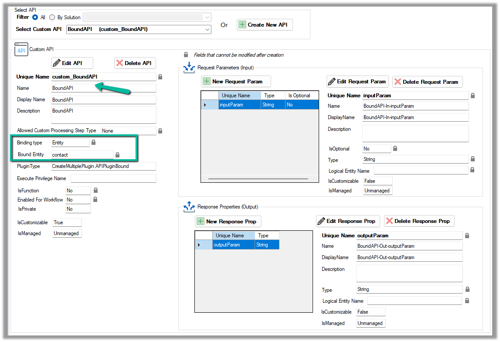Sort by Is Optional column header
This screenshot has width=500, height=342.
(x=299, y=96)
